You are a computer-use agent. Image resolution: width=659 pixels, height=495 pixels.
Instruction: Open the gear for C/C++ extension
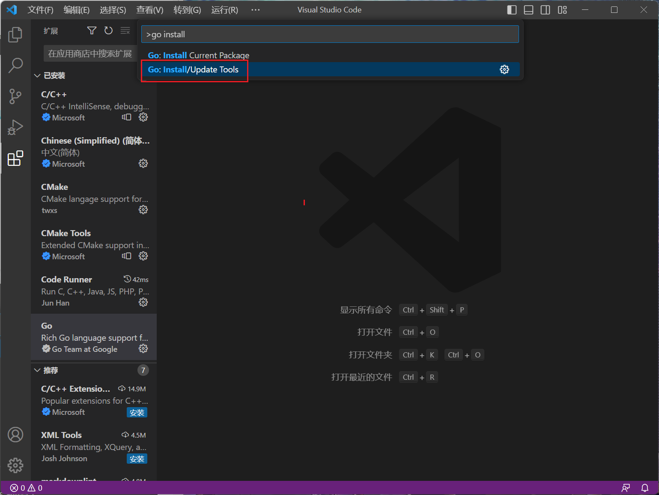point(143,117)
